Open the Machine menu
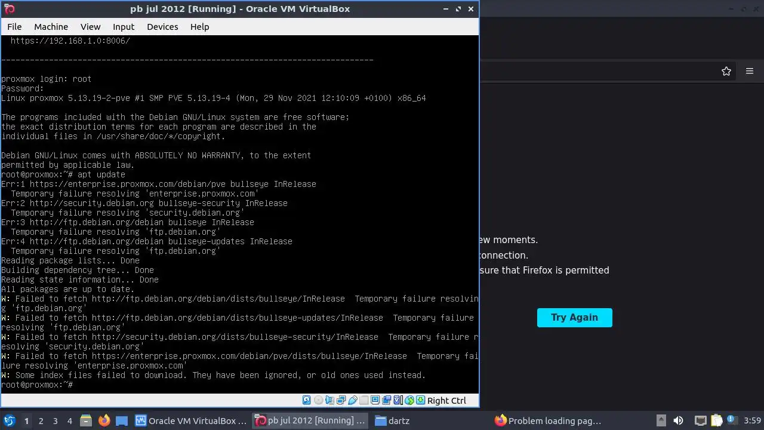This screenshot has height=430, width=764. point(51,27)
